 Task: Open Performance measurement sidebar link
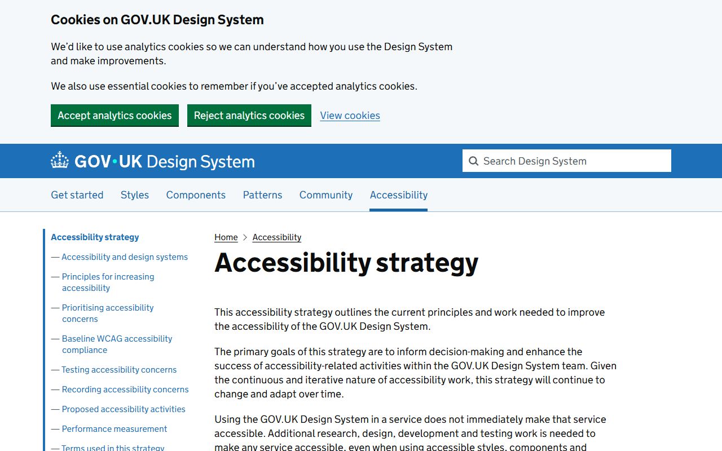tap(114, 428)
